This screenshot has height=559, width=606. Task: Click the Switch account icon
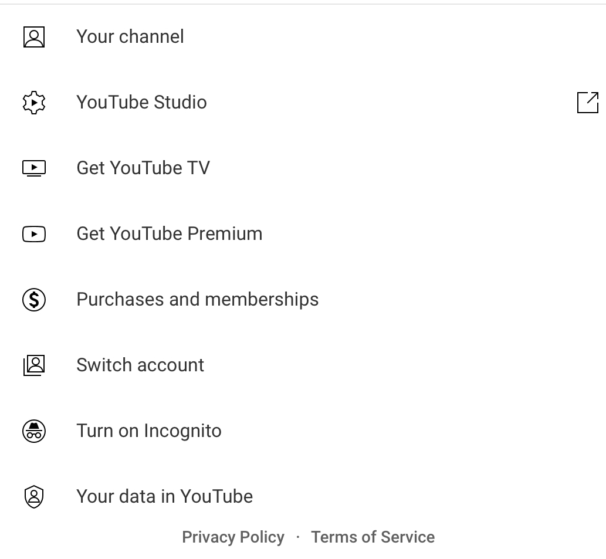[x=34, y=365]
